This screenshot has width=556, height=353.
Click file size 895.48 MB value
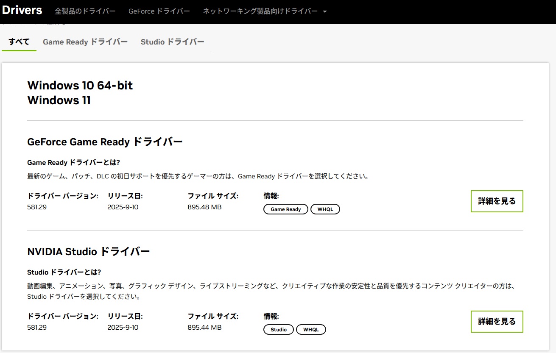(204, 207)
